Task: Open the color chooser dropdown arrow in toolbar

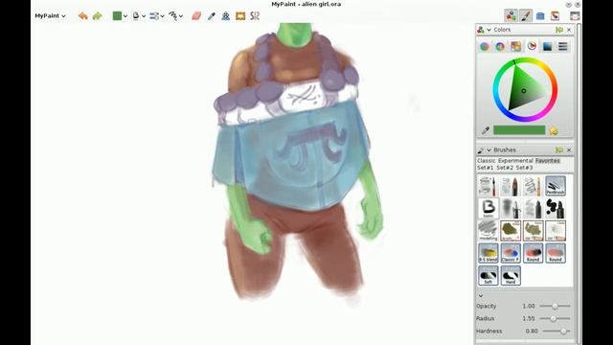Action: [125, 16]
